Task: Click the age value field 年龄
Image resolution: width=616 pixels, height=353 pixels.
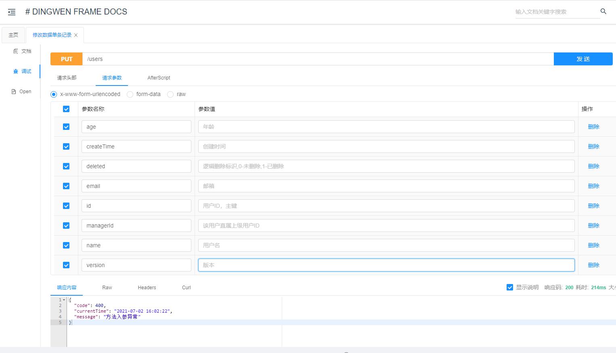Action: pos(386,127)
